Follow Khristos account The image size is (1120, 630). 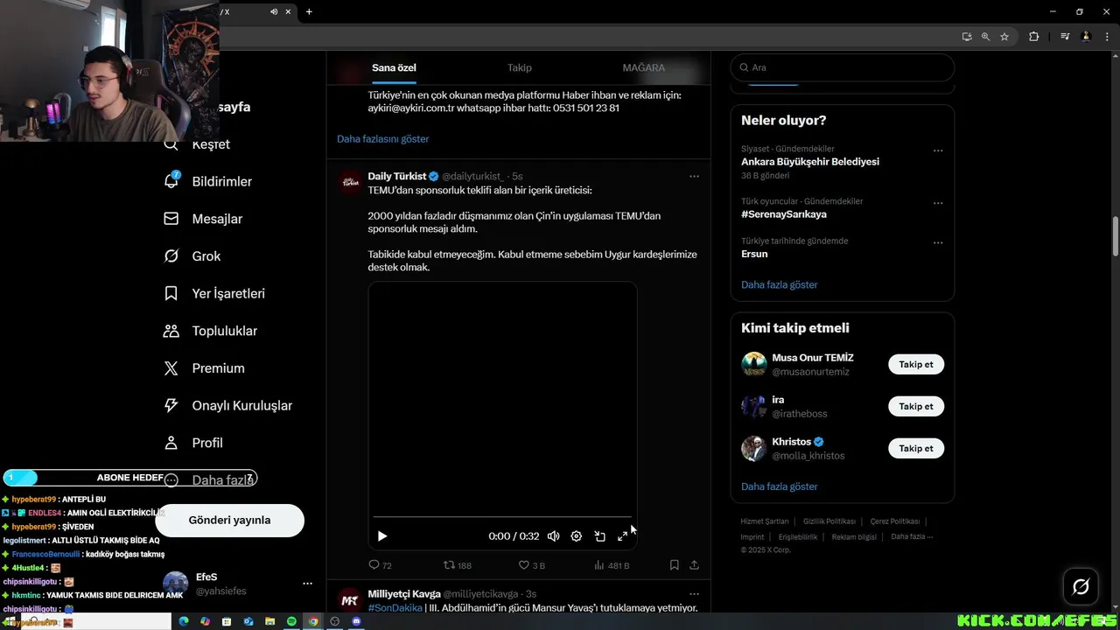click(916, 449)
